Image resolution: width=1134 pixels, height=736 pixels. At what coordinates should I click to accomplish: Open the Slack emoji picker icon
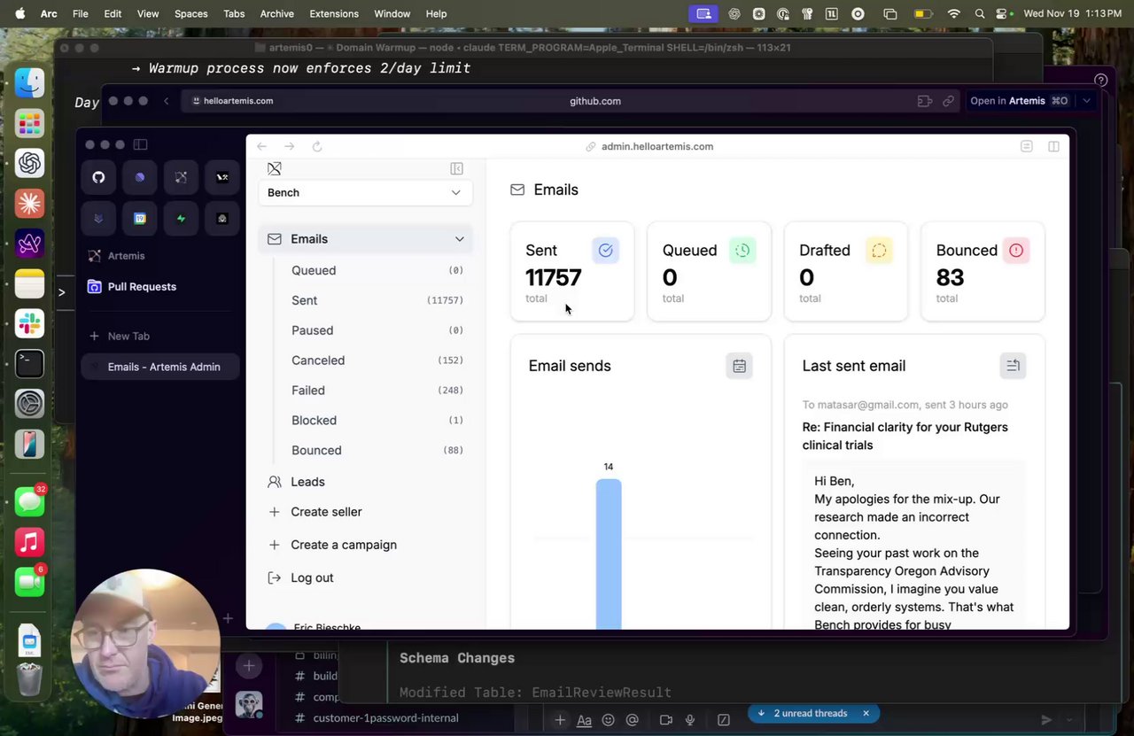point(608,720)
